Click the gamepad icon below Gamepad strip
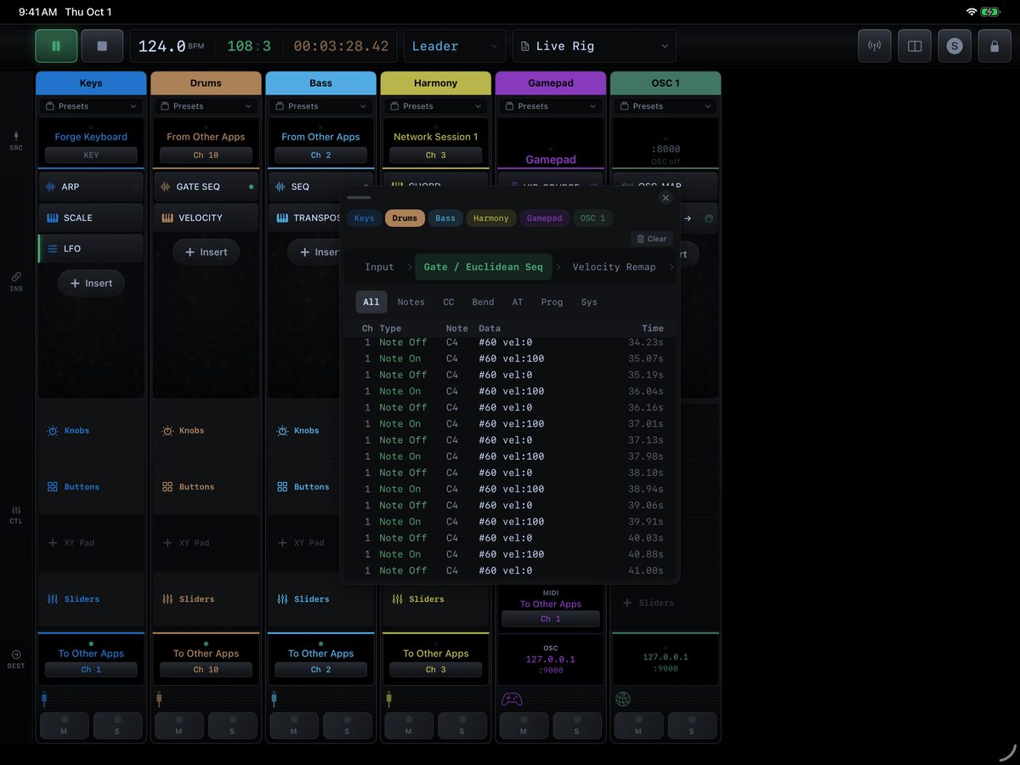 pos(512,699)
